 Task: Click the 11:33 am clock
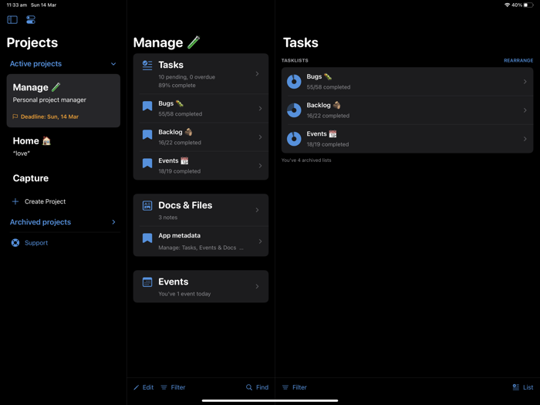[17, 5]
